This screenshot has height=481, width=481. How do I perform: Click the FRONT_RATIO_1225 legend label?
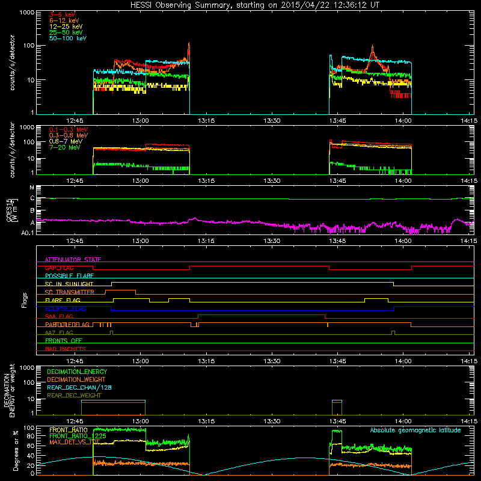[x=78, y=436]
